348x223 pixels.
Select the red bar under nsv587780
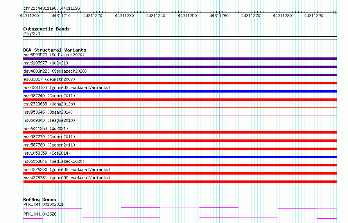point(180,149)
